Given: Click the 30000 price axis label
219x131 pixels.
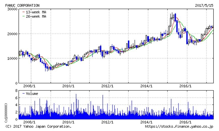Looking at the screenshot, I should coord(12,9).
